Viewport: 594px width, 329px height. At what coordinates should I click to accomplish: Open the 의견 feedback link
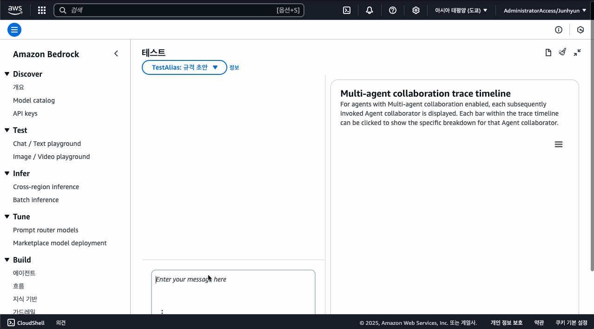click(x=61, y=322)
